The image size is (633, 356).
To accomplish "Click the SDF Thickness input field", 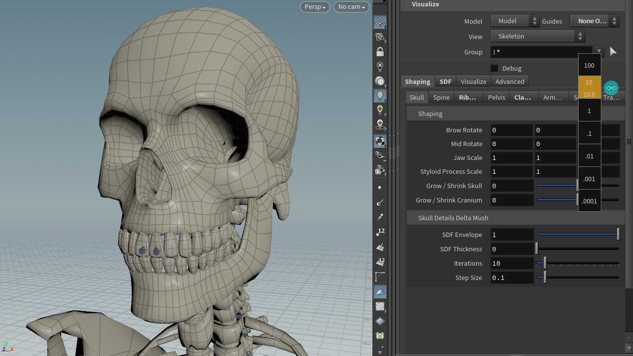I will coord(511,249).
